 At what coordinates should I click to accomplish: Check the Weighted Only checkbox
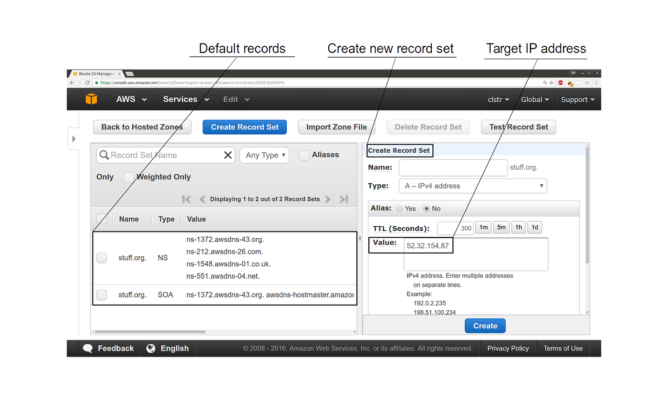pyautogui.click(x=128, y=177)
